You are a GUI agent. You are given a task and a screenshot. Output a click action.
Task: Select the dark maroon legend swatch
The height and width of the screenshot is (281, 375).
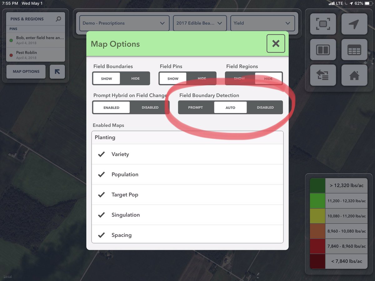point(317,261)
